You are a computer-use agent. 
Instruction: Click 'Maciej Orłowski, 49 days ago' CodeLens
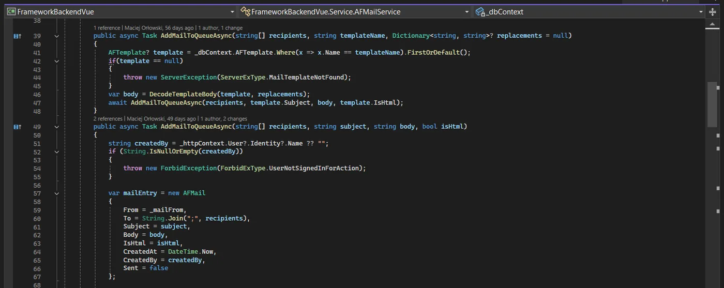[x=161, y=118]
